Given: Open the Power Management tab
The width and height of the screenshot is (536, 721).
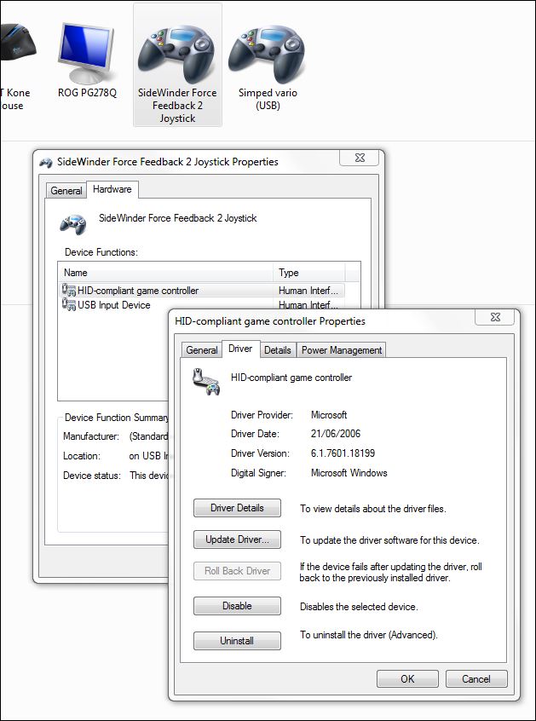Looking at the screenshot, I should pos(342,350).
